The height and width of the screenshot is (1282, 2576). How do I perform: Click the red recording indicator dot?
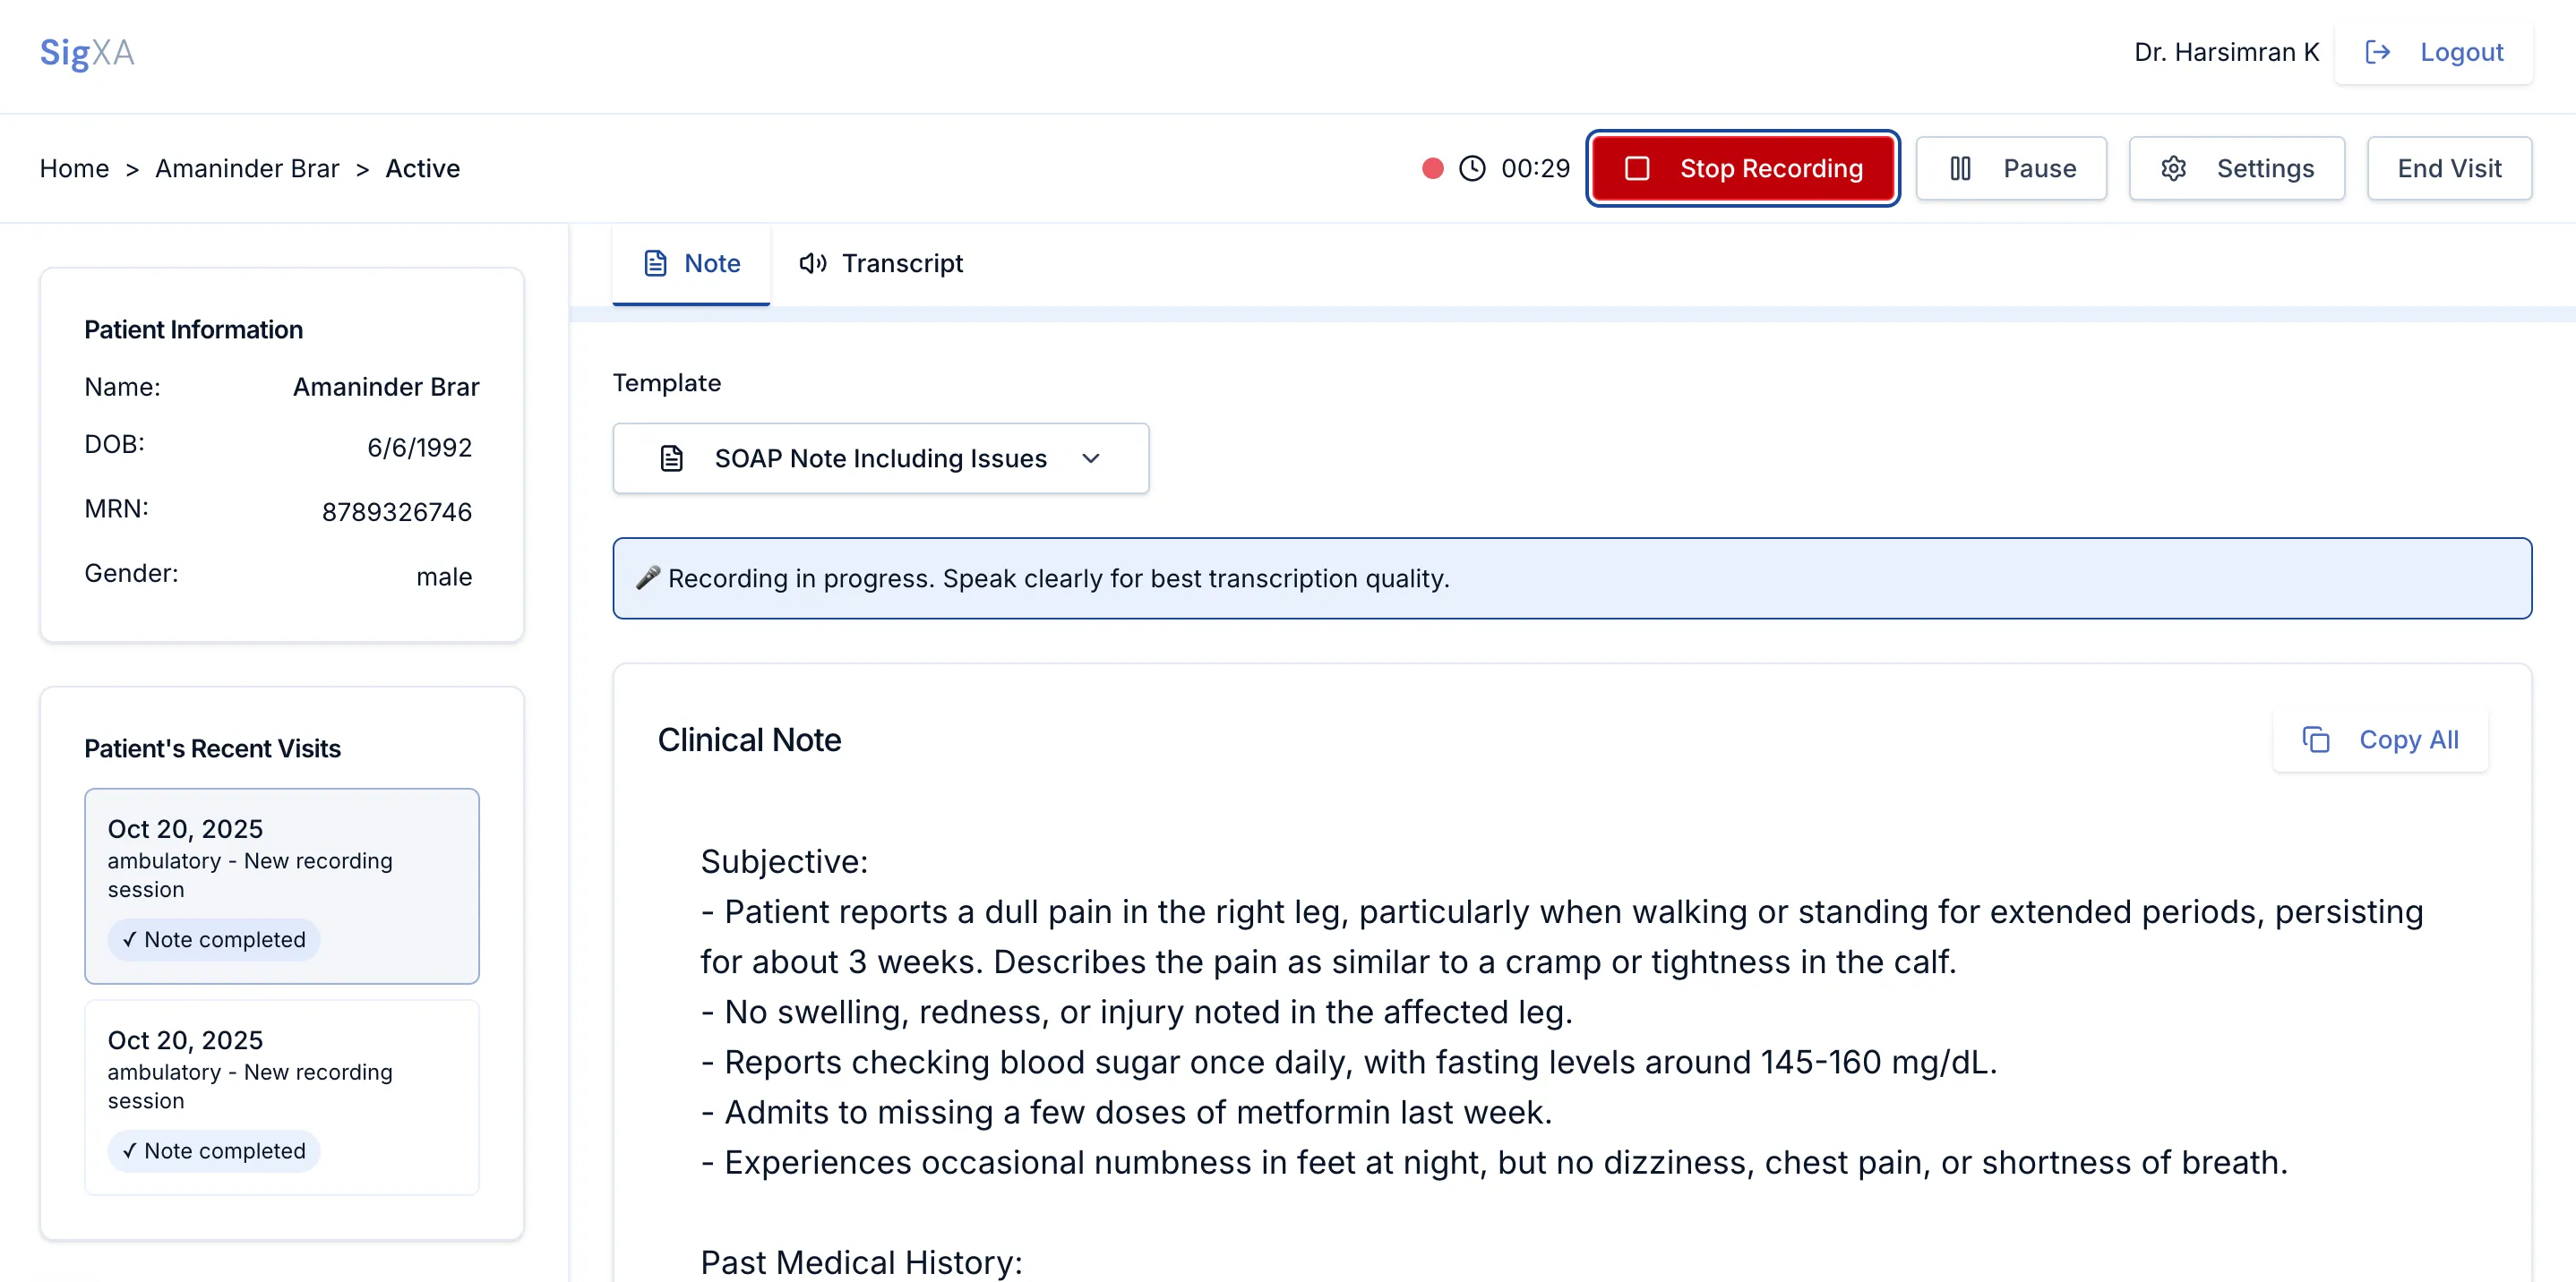(x=1432, y=169)
